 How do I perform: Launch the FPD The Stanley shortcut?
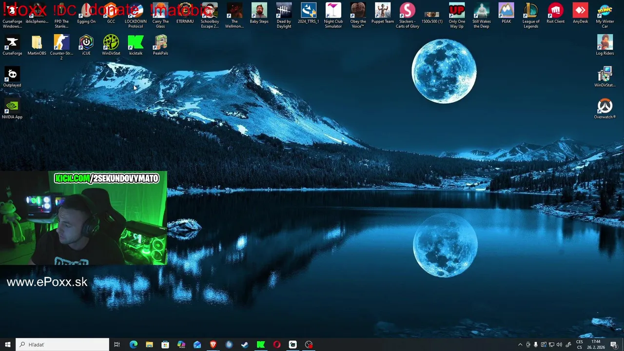point(61,15)
